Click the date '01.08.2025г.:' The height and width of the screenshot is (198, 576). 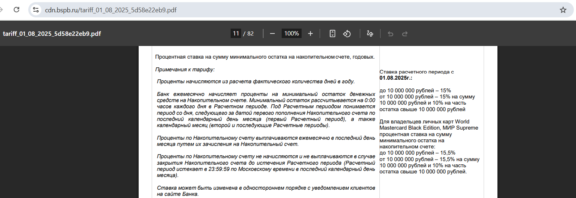coord(396,78)
